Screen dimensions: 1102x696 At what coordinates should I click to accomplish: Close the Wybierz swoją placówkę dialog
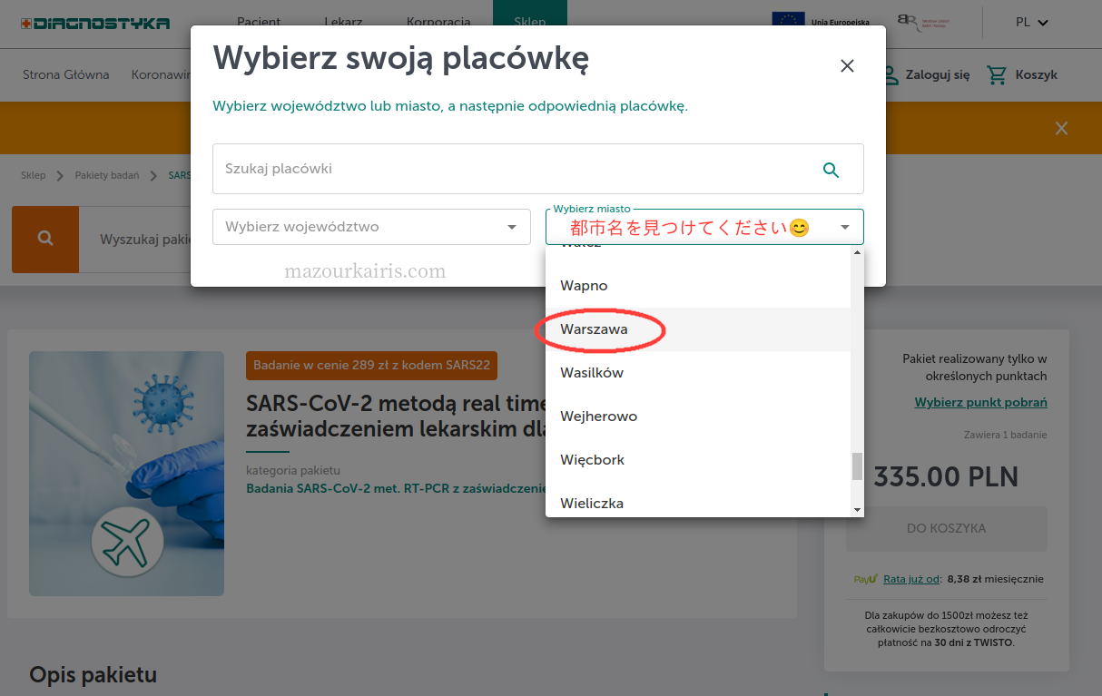click(x=847, y=66)
